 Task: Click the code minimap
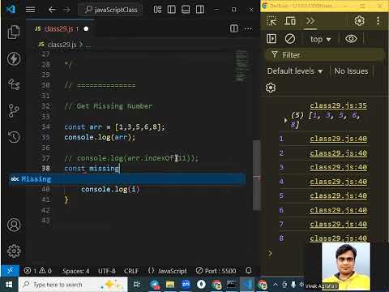click(x=241, y=66)
